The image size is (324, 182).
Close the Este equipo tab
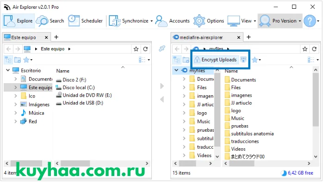point(46,37)
